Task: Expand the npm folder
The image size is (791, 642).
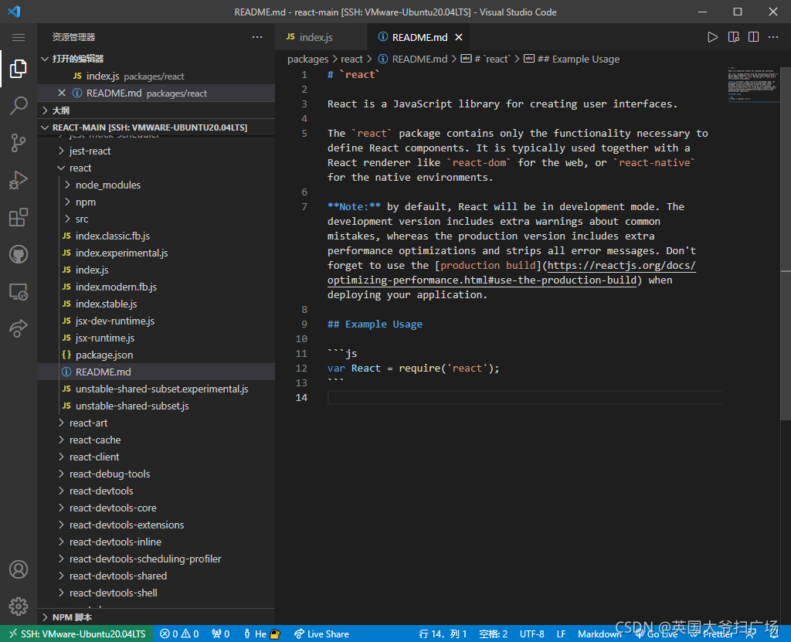Action: point(156,202)
